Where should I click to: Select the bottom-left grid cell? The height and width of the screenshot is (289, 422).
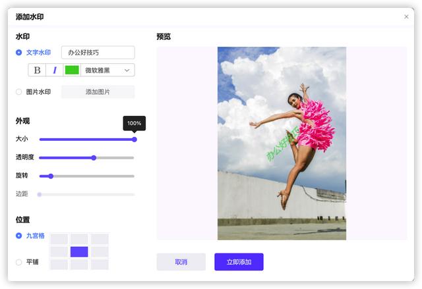coord(59,264)
